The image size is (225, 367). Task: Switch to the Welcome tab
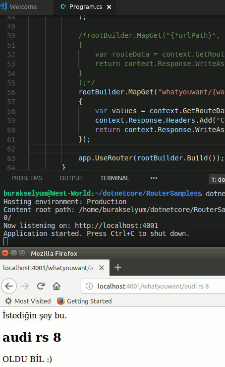click(x=23, y=7)
